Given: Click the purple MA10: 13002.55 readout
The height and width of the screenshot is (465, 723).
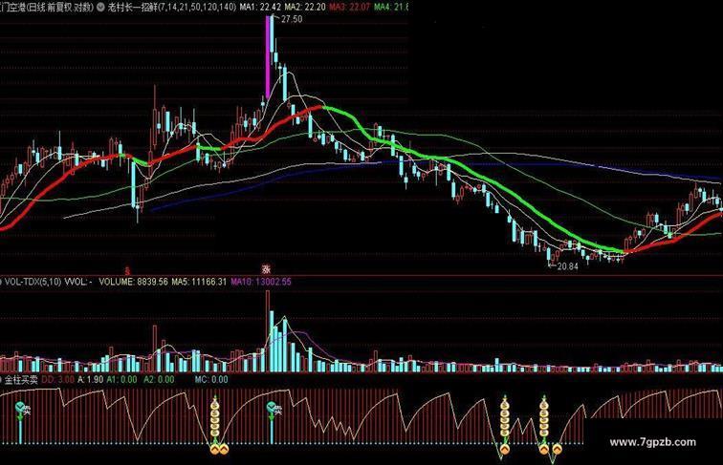Looking at the screenshot, I should [x=261, y=282].
